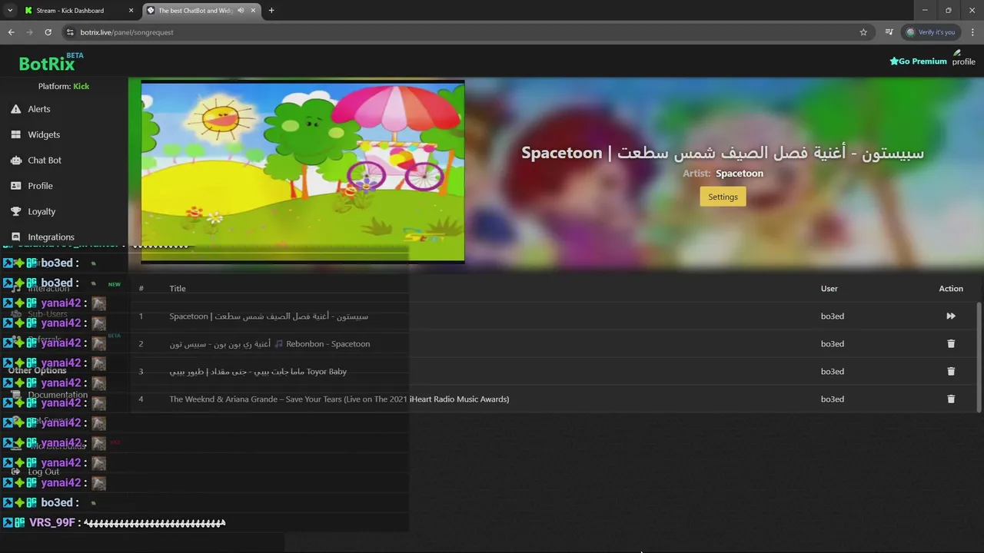
Task: Click Spacetoon artist name
Action: tap(740, 174)
